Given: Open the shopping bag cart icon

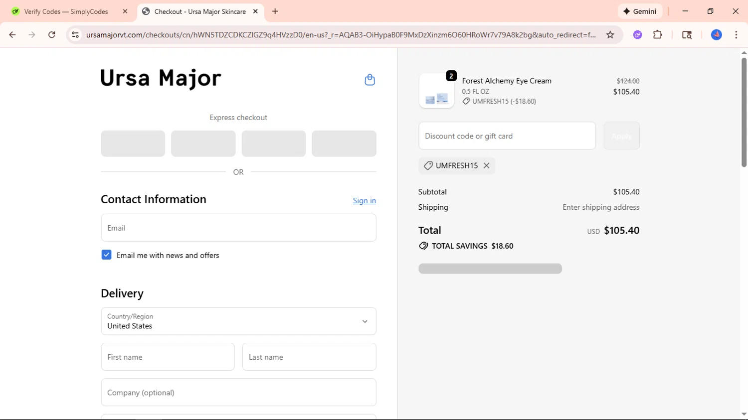Looking at the screenshot, I should 370,80.
